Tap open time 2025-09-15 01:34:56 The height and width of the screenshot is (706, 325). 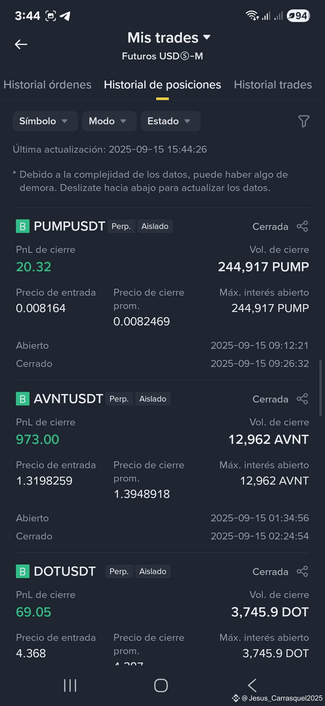pyautogui.click(x=260, y=518)
